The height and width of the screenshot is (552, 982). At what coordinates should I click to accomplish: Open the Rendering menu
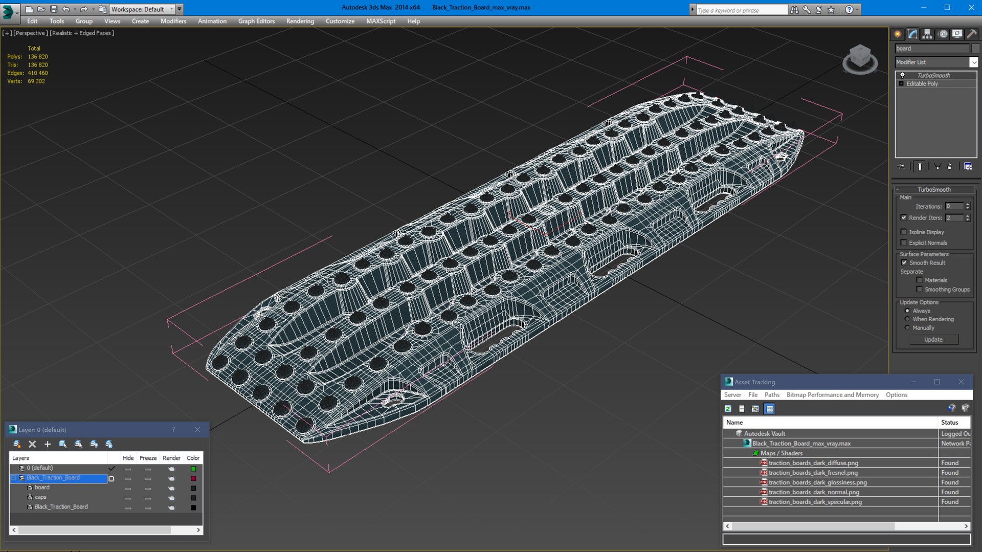coord(300,21)
